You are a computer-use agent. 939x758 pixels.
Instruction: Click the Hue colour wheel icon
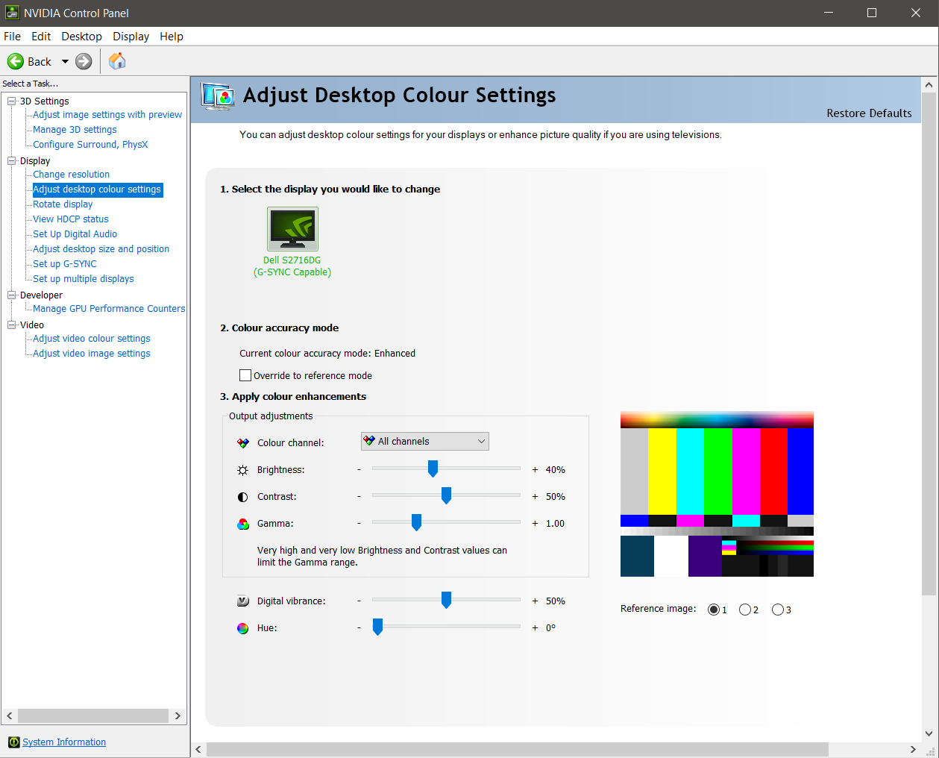(x=242, y=628)
